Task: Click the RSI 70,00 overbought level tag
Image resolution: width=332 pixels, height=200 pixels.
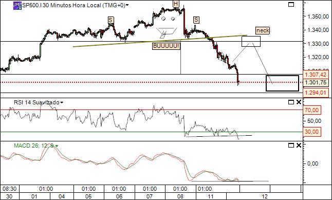Action: point(311,110)
